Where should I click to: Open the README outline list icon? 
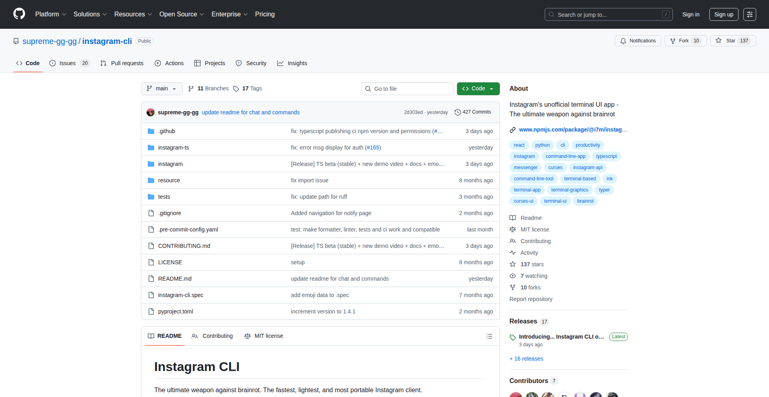click(x=489, y=336)
